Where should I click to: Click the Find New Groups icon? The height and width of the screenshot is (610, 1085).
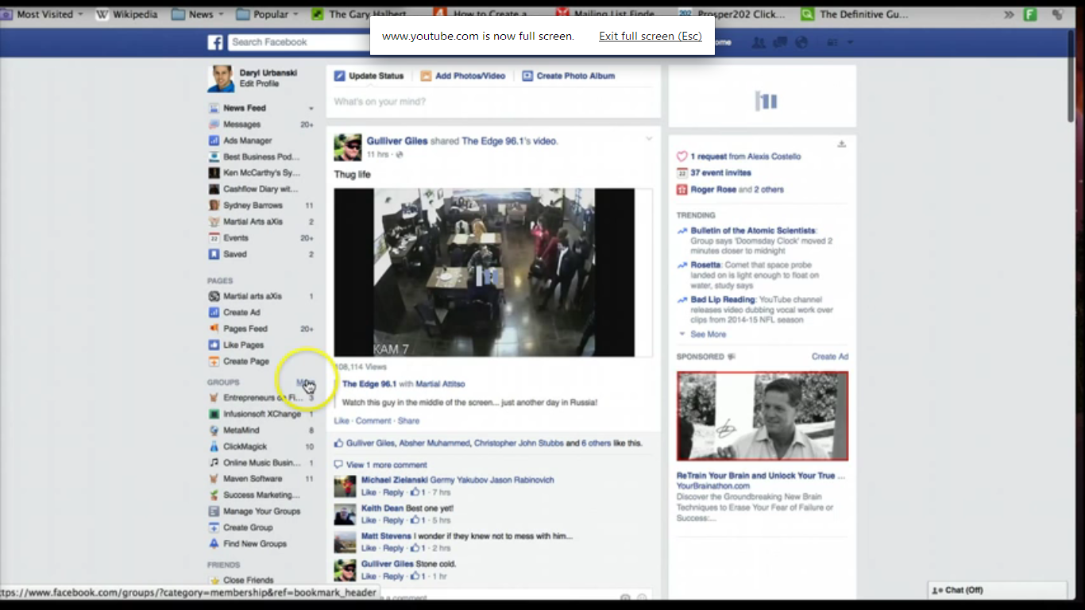tap(214, 544)
